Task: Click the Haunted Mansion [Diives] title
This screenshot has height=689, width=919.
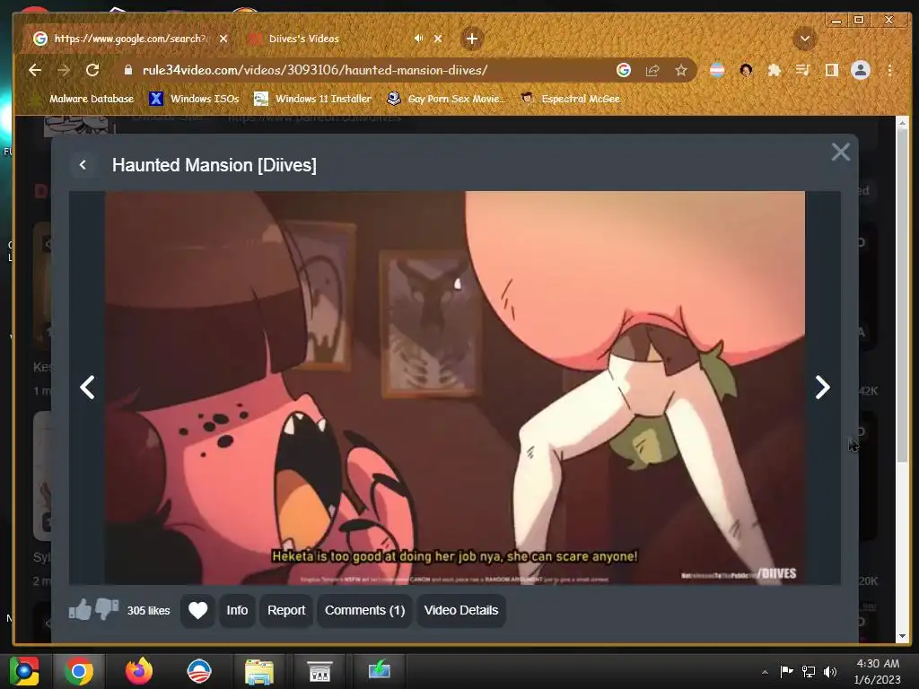Action: tap(214, 165)
